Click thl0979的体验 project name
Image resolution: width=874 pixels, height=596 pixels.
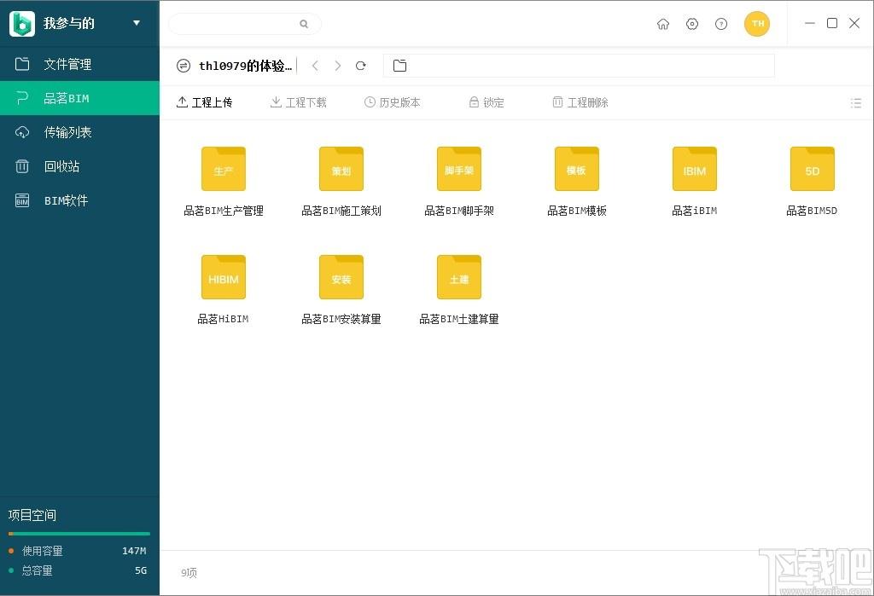(245, 66)
